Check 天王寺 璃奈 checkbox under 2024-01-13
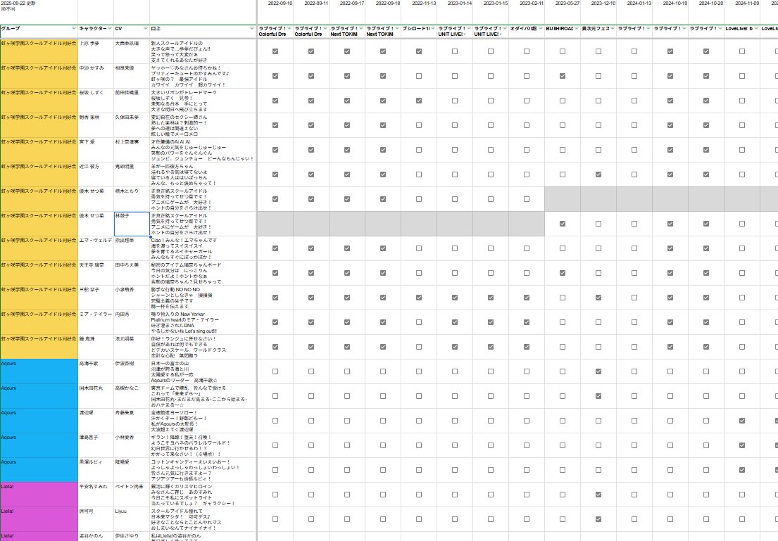Screen dimensions: 778x541 pos(634,273)
